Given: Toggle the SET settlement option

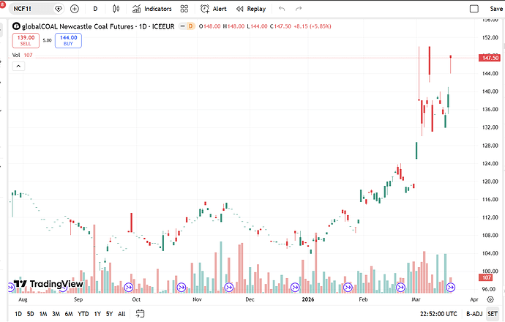Looking at the screenshot, I should pos(493,314).
